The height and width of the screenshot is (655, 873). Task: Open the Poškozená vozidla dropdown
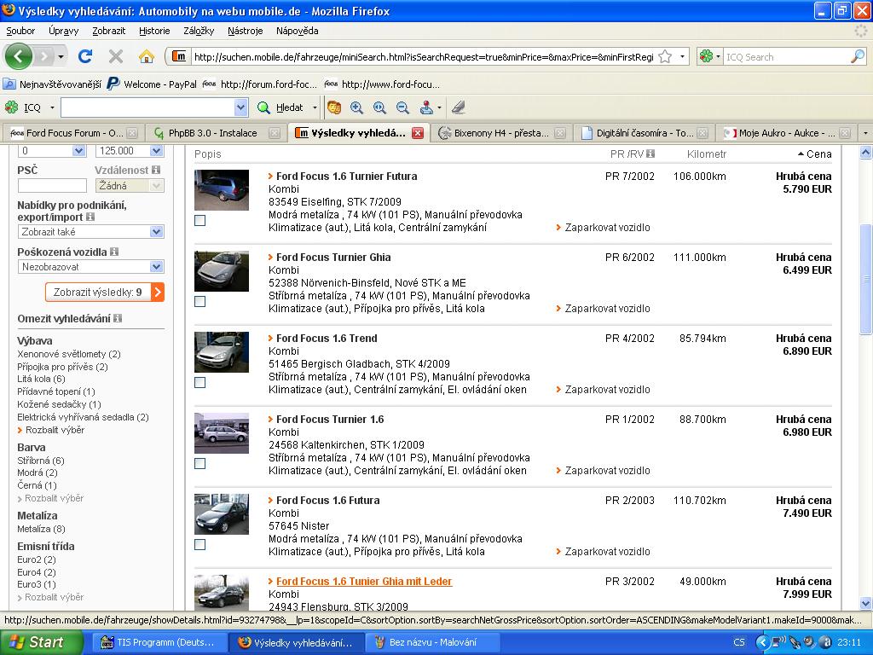click(90, 267)
